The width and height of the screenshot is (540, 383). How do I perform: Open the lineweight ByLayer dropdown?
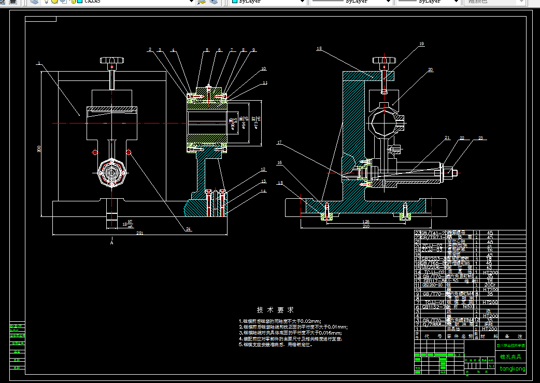click(x=428, y=2)
